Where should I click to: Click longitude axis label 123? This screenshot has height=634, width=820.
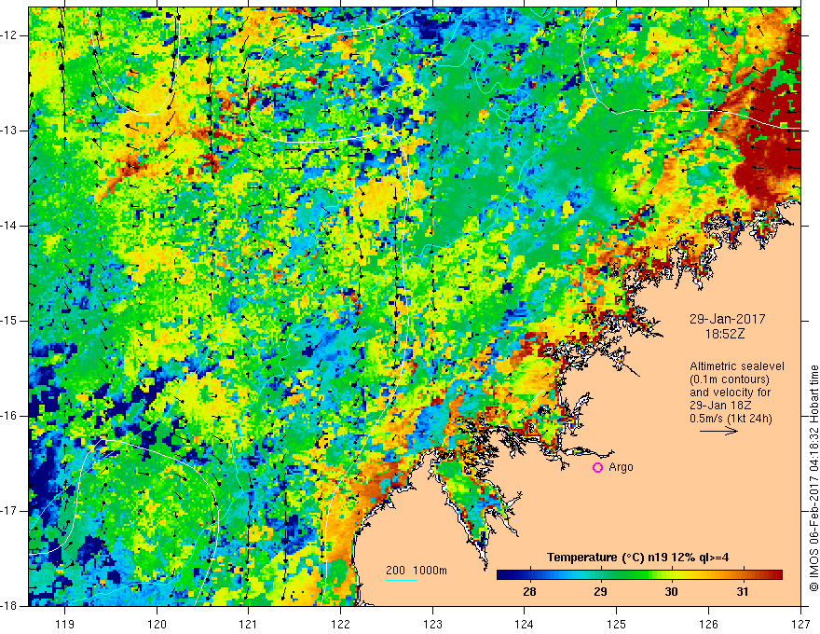(432, 624)
